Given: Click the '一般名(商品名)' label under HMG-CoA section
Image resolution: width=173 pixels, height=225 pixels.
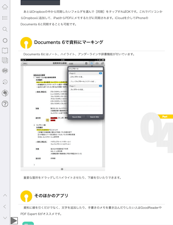Looking at the screenshot, I should [41, 92].
